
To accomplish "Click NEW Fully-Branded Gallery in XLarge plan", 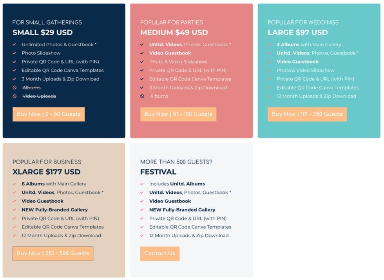I will pyautogui.click(x=54, y=210).
